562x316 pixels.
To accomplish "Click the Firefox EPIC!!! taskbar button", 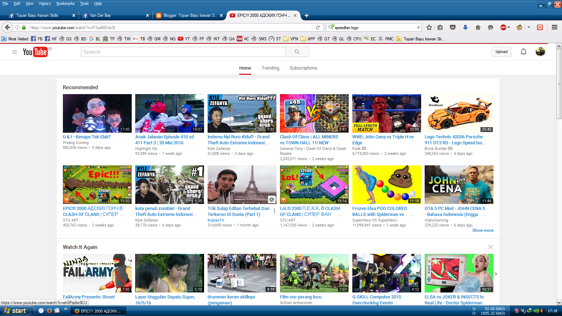I will click(x=98, y=311).
